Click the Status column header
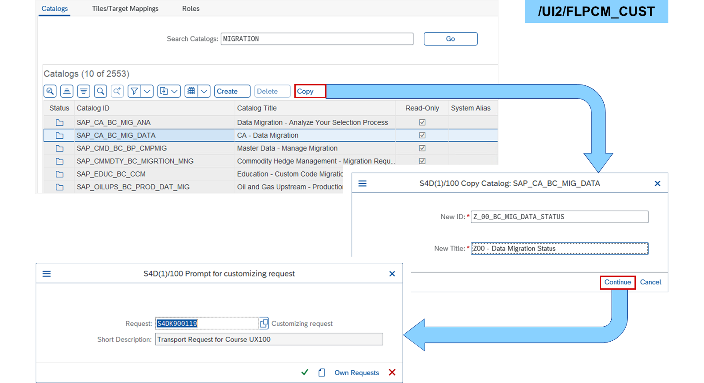 59,108
